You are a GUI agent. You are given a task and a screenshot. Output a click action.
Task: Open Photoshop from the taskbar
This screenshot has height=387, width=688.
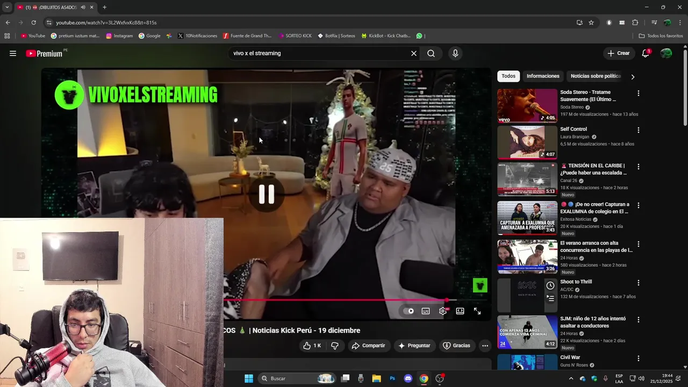pyautogui.click(x=392, y=378)
